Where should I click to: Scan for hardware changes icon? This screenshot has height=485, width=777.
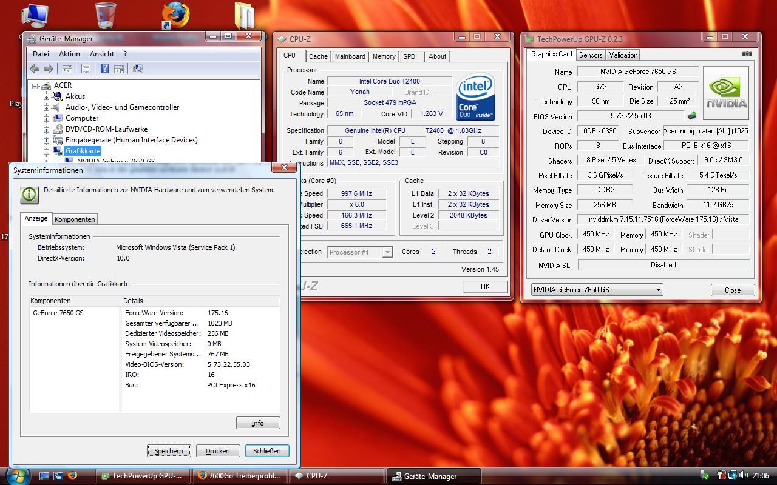138,69
